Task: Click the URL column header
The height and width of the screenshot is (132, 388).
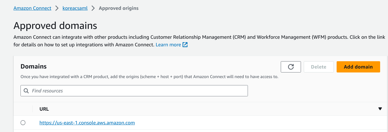Action: pos(44,109)
